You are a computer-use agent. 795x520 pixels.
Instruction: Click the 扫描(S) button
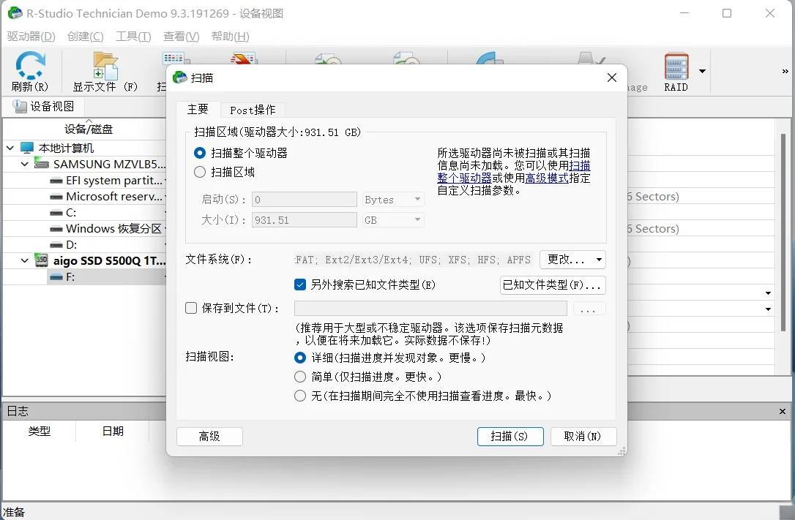tap(510, 437)
